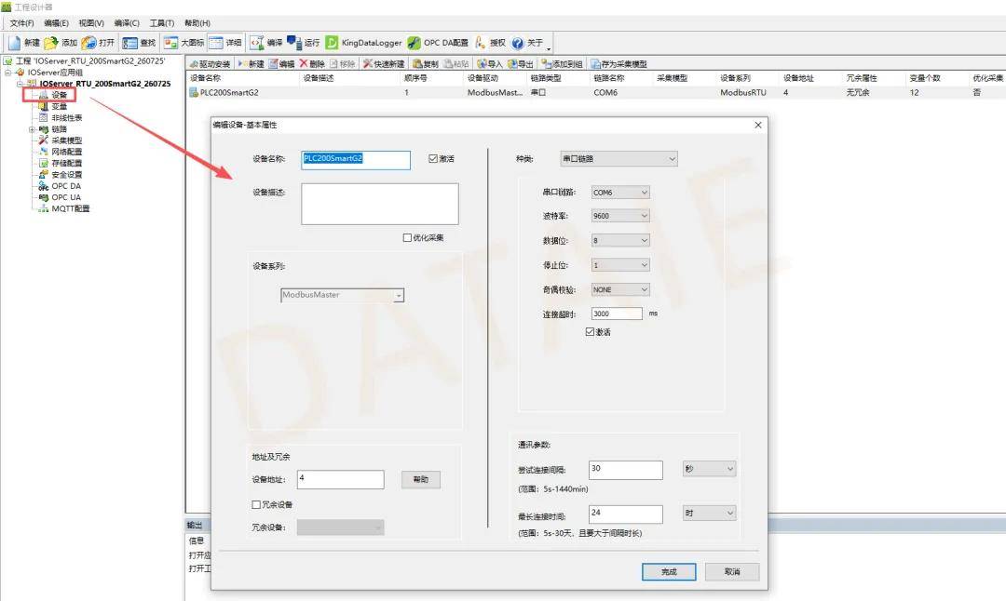The width and height of the screenshot is (1006, 601).
Task: Open the 秒 time unit dropdown
Action: 709,469
